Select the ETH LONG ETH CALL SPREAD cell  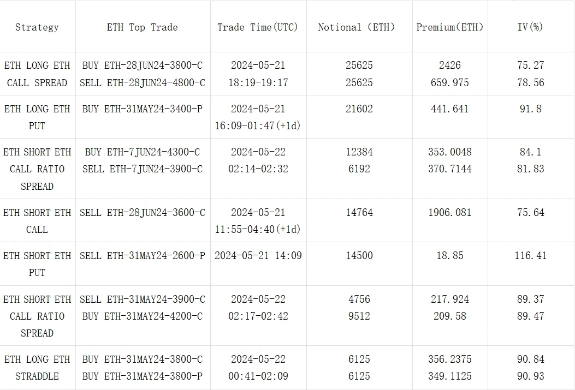pos(37,74)
